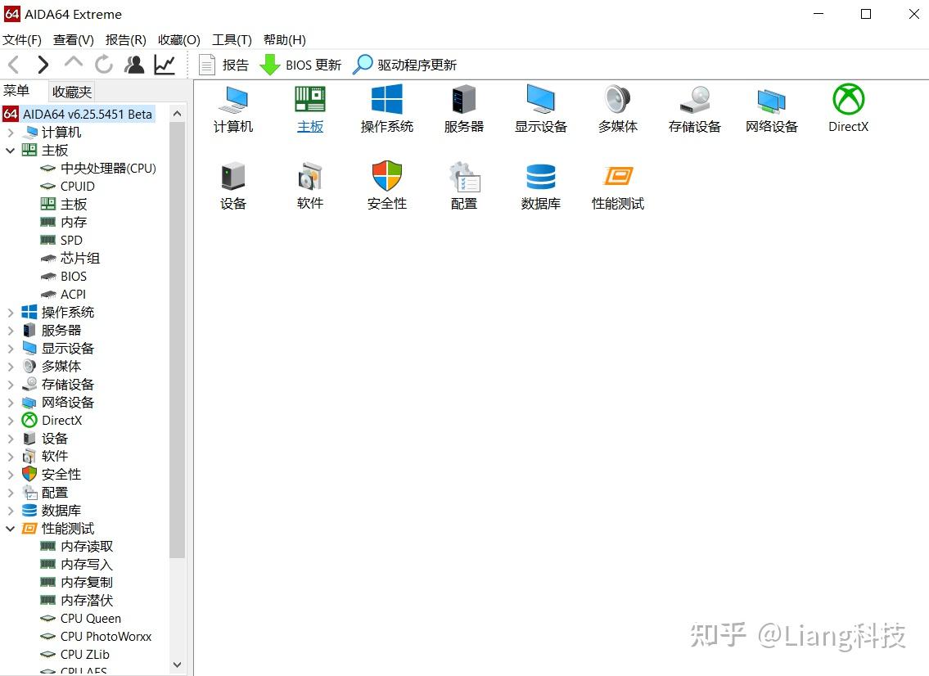Expand the 操作系统 tree node

click(10, 313)
